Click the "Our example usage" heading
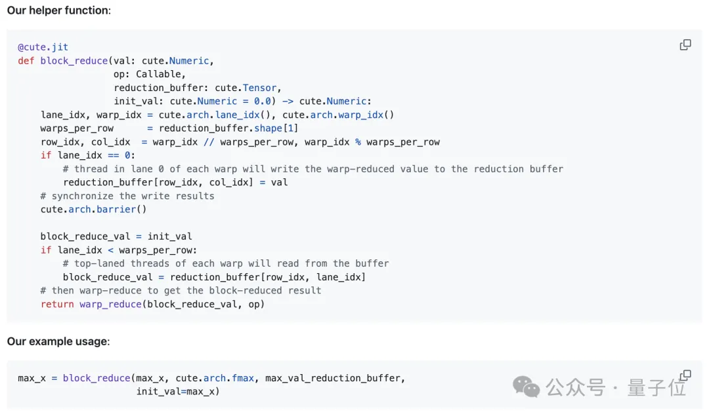The image size is (709, 416). (58, 341)
